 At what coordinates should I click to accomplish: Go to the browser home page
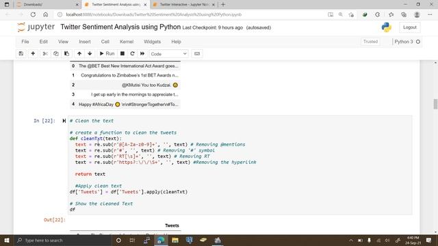[x=46, y=14]
